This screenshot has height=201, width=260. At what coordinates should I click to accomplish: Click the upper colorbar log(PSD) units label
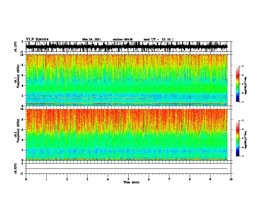pyautogui.click(x=246, y=86)
